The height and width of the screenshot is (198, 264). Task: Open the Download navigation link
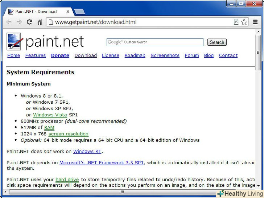pyautogui.click(x=86, y=55)
